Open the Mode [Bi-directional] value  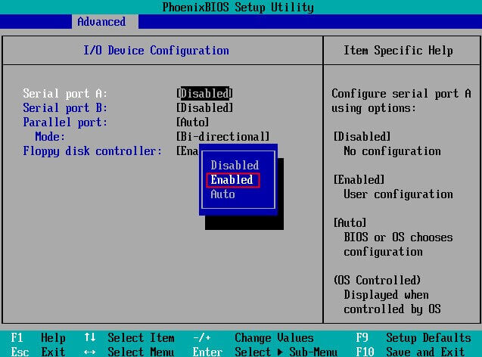(x=223, y=137)
